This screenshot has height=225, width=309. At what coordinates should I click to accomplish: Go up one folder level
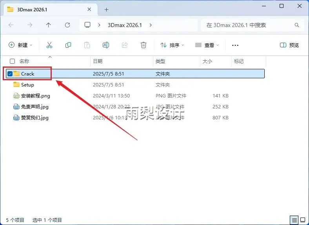(x=49, y=25)
